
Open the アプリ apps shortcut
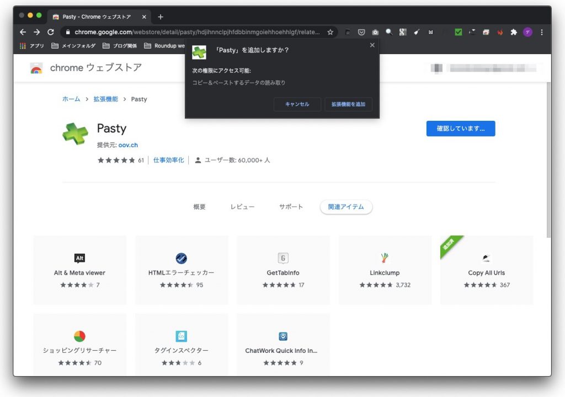click(x=31, y=46)
